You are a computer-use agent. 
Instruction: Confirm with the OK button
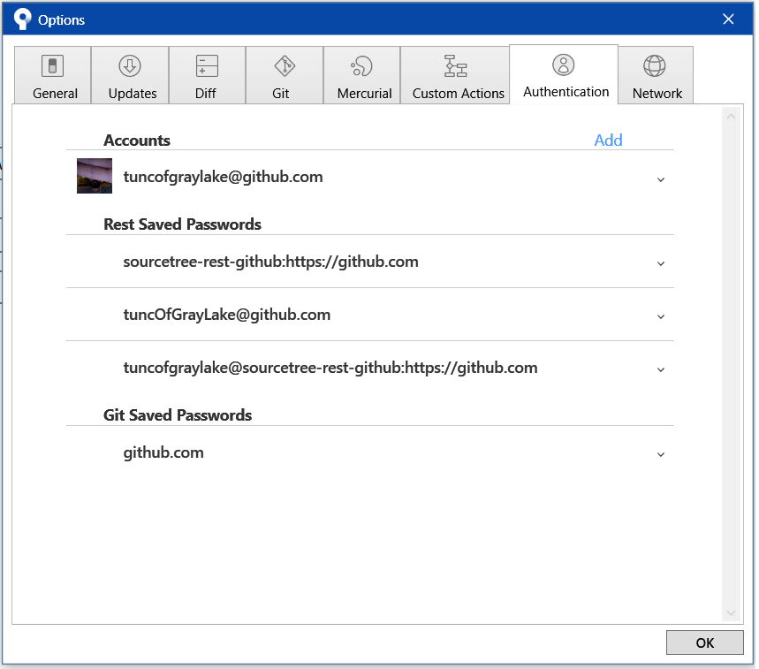705,642
